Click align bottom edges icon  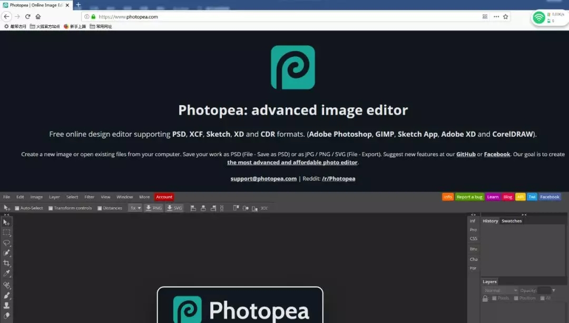255,208
